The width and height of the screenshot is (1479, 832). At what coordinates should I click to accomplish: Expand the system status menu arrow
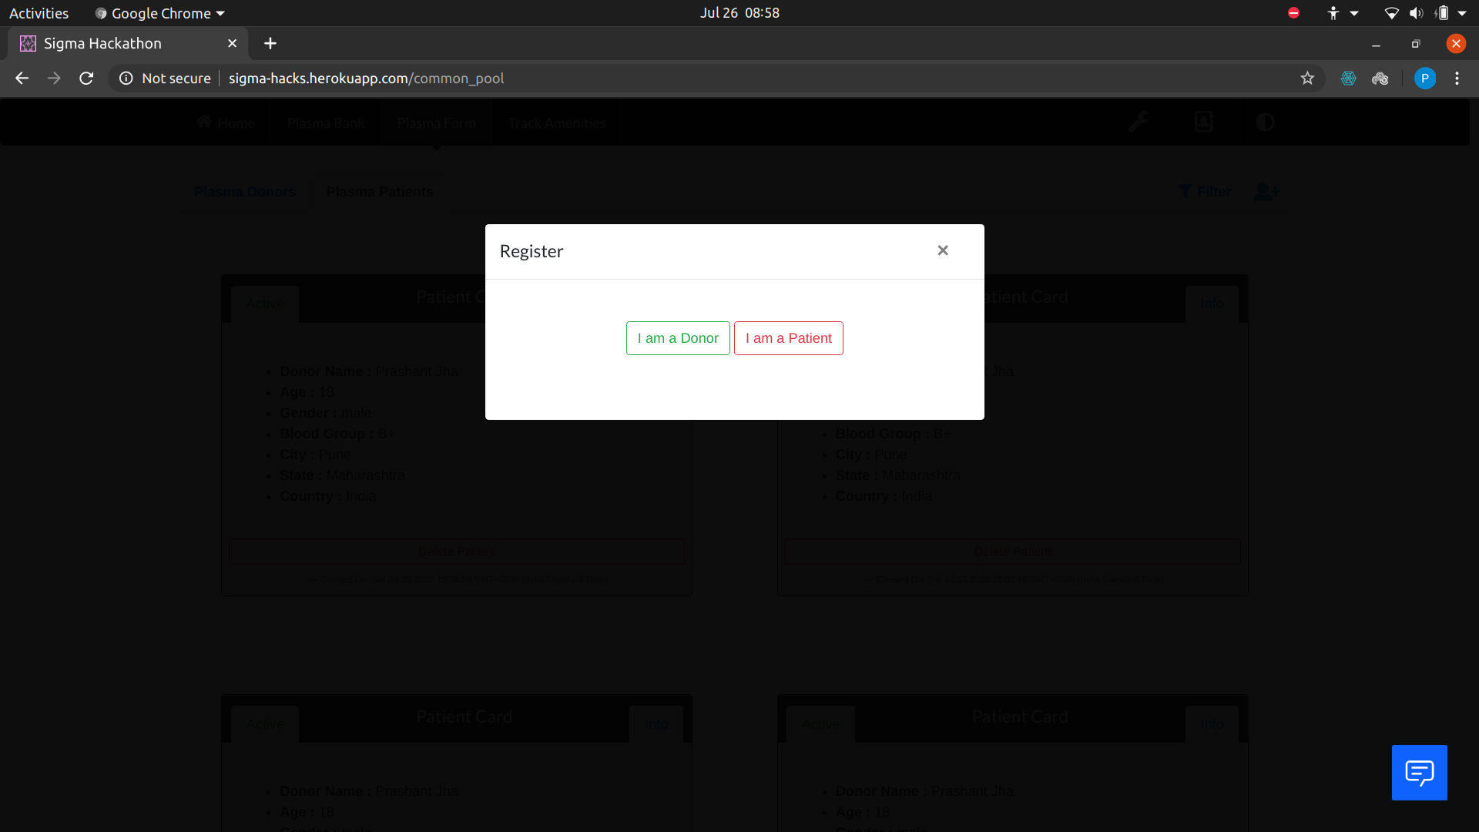pos(1462,13)
